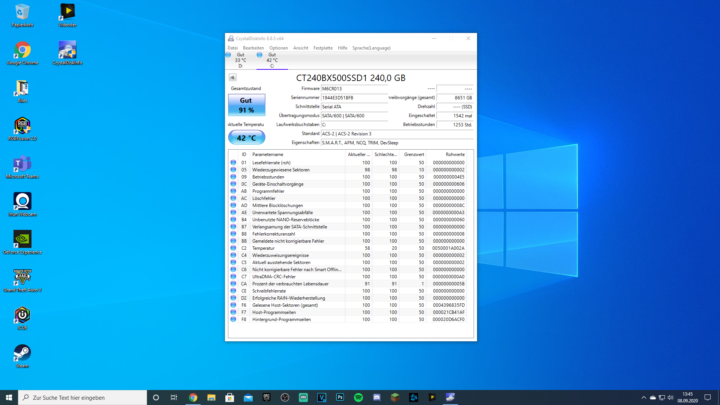Click the Gut 91 % health status box
Image resolution: width=720 pixels, height=405 pixels.
(x=246, y=105)
